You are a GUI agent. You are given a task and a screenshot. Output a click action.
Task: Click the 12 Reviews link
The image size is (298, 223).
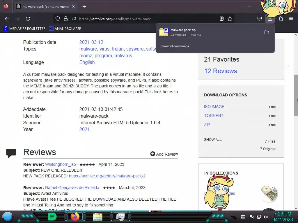tap(221, 71)
